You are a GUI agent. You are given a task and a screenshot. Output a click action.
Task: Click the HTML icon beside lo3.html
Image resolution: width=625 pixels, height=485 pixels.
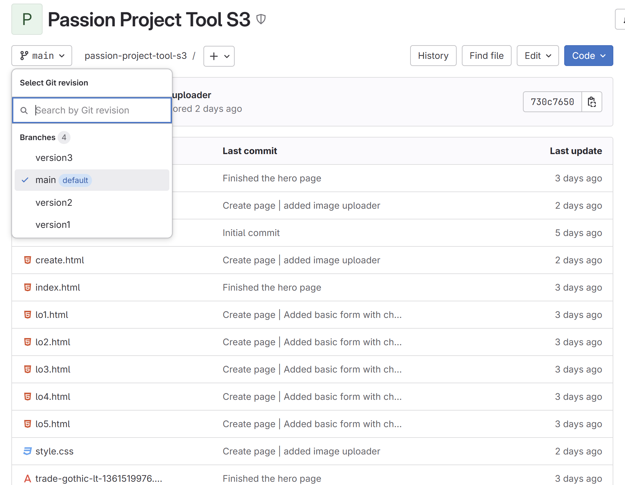[28, 369]
